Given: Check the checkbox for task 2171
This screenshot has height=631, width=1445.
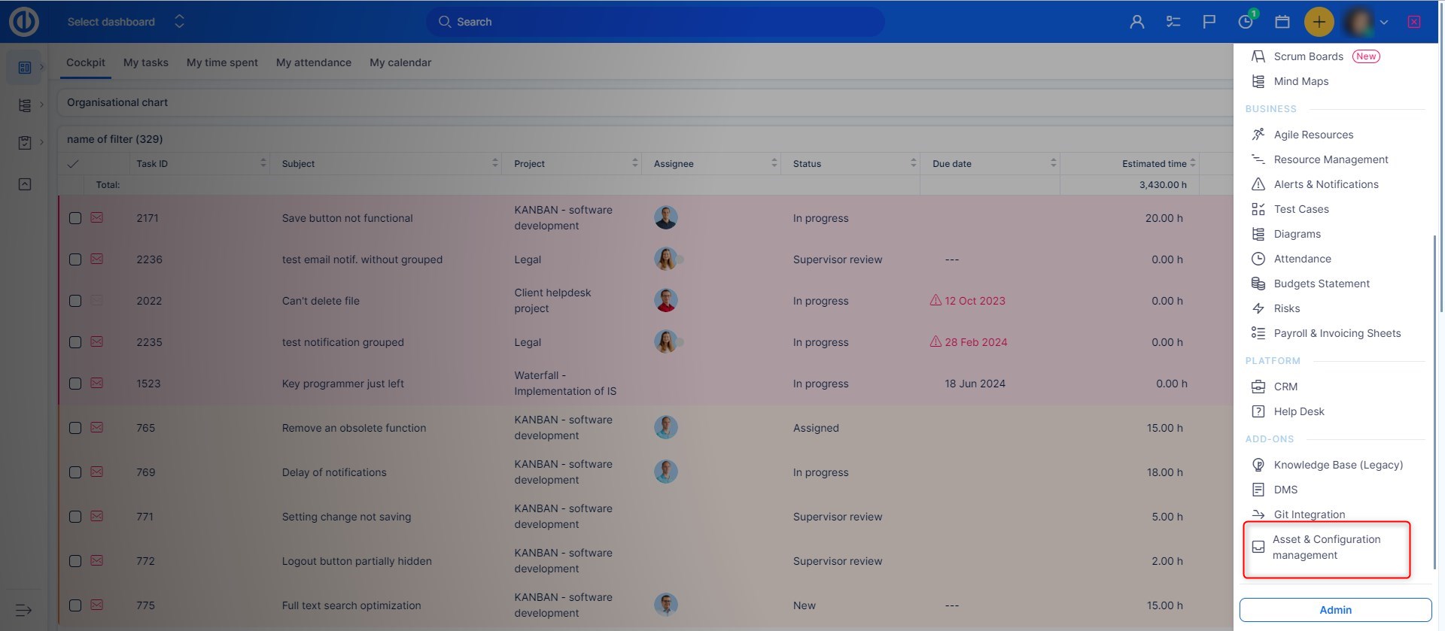Looking at the screenshot, I should [x=75, y=218].
